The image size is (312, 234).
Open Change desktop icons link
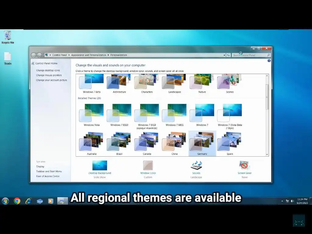(x=48, y=70)
